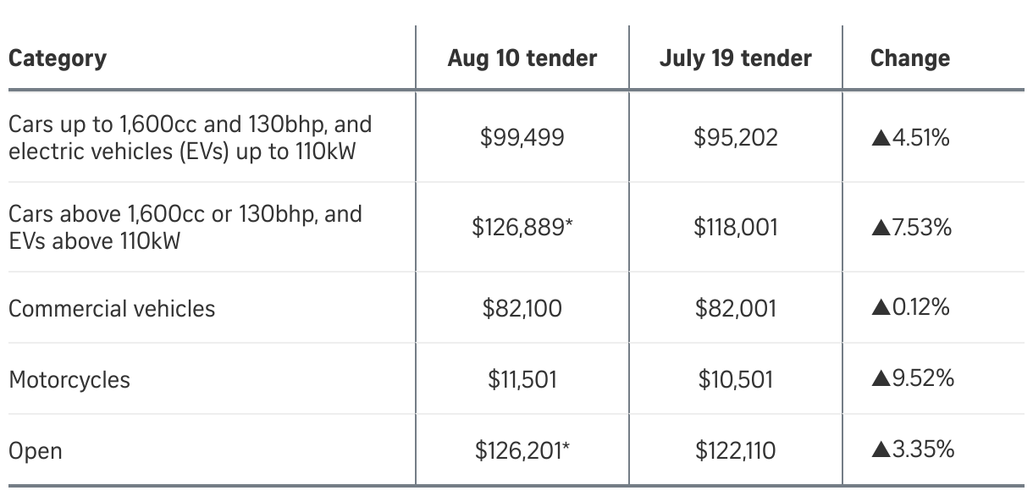Click the $118,001 July tender price
Image resolution: width=1033 pixels, height=496 pixels.
[x=736, y=228]
